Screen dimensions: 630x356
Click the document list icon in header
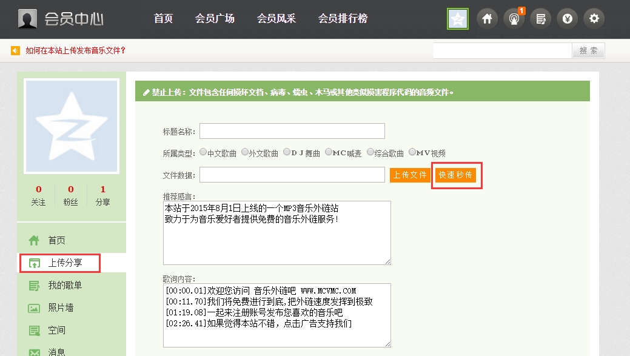click(540, 19)
